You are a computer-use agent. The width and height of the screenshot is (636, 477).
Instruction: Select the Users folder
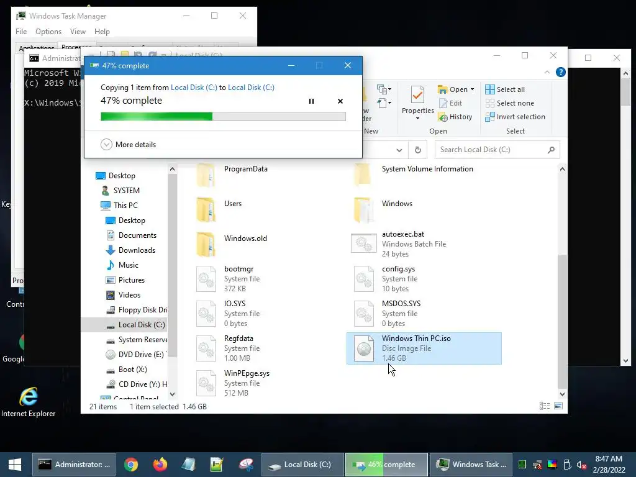219,209
